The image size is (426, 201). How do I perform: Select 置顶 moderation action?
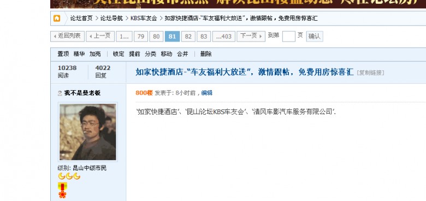pos(63,54)
